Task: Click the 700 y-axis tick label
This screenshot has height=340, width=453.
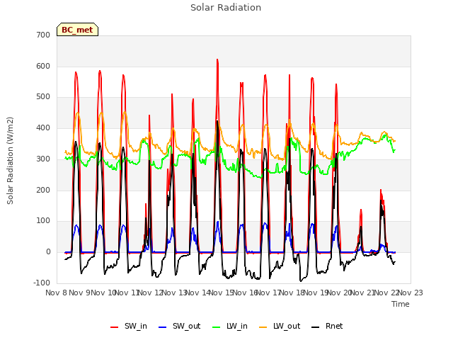Action: [x=43, y=35]
